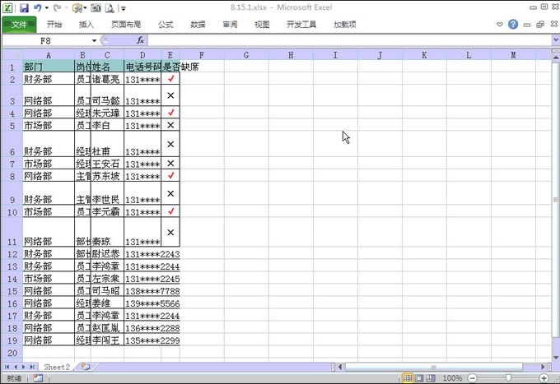Screen dimensions: 560x384
Task: Click the cell with name 苏东坡
Action: (108, 176)
